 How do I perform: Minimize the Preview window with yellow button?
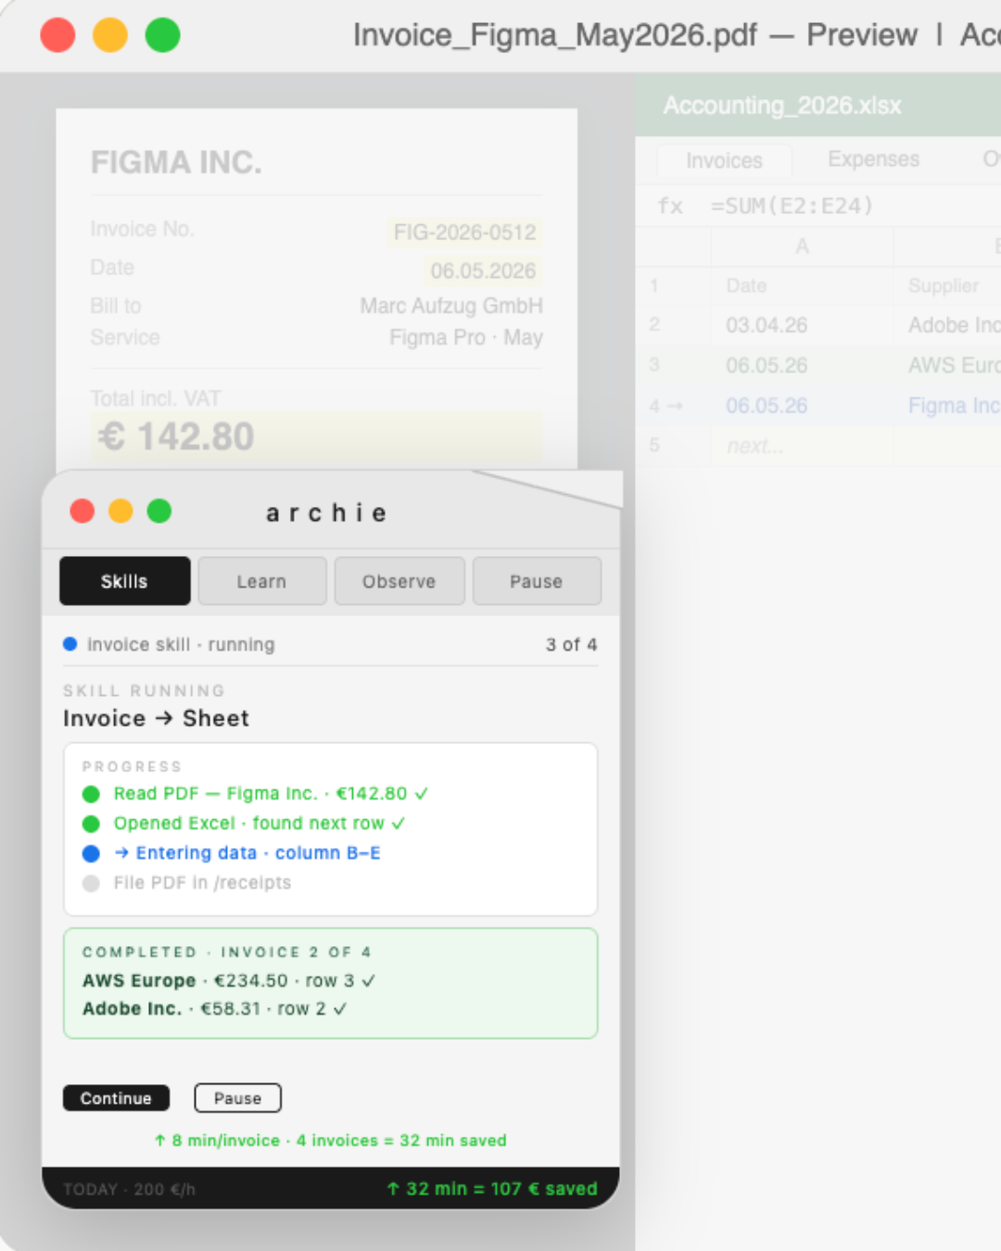tap(110, 35)
